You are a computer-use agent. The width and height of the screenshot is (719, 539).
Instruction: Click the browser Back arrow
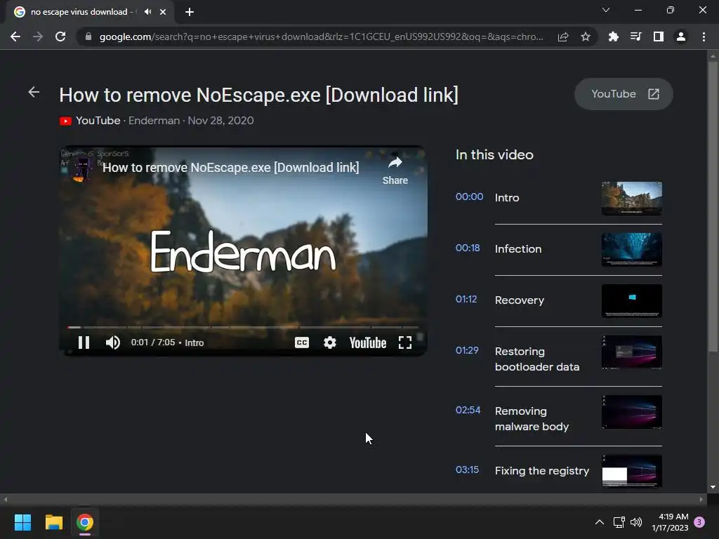pos(15,36)
